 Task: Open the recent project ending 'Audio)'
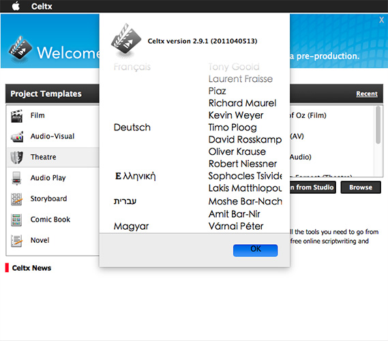[301, 157]
